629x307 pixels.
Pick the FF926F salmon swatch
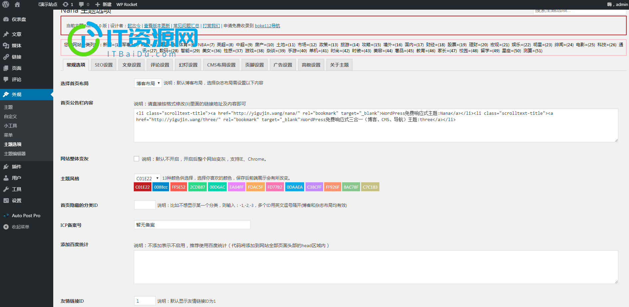(332, 187)
